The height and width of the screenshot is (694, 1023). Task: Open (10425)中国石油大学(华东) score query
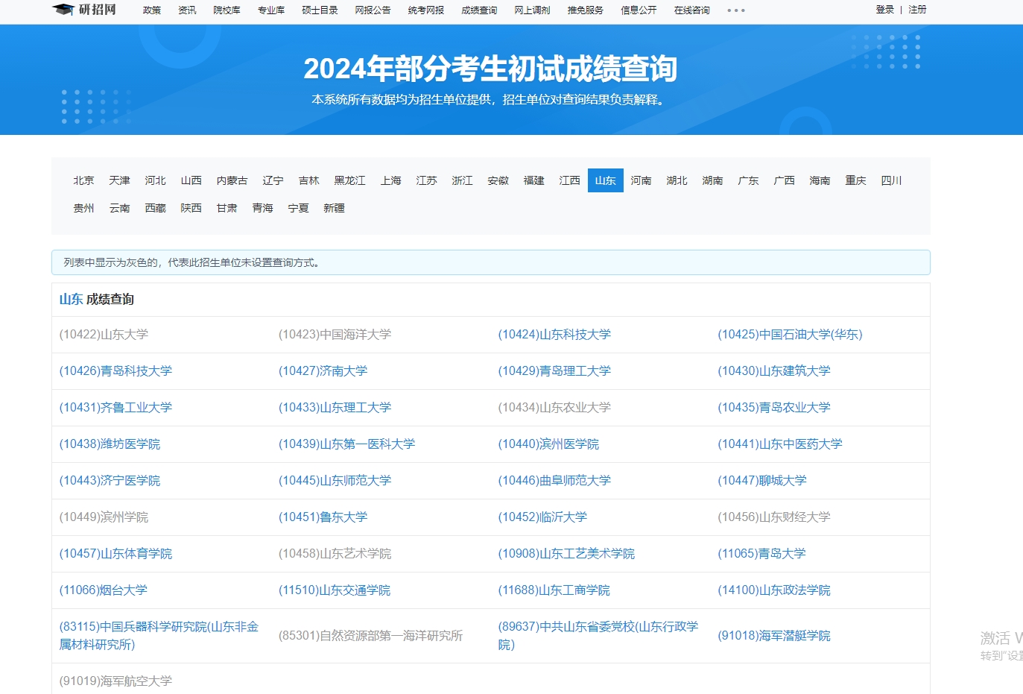pos(790,335)
